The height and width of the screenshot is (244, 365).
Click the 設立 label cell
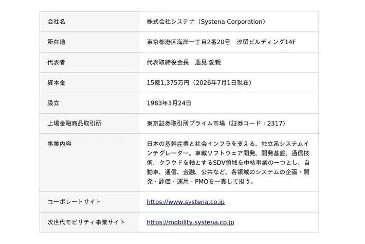click(x=89, y=103)
